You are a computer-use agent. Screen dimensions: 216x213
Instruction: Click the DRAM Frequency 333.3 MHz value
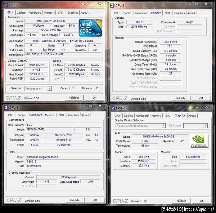(171, 42)
